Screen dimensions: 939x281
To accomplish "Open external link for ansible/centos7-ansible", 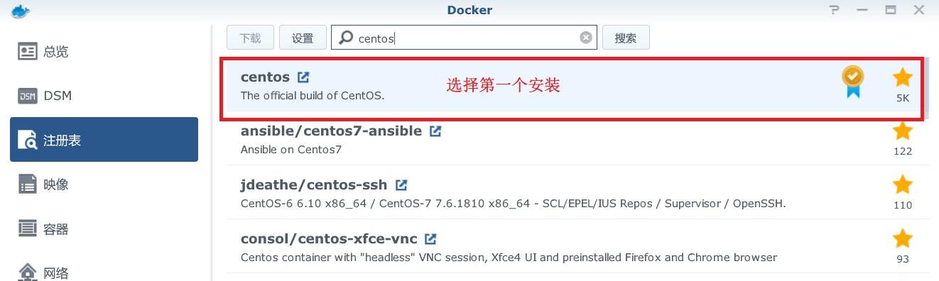I will [435, 131].
